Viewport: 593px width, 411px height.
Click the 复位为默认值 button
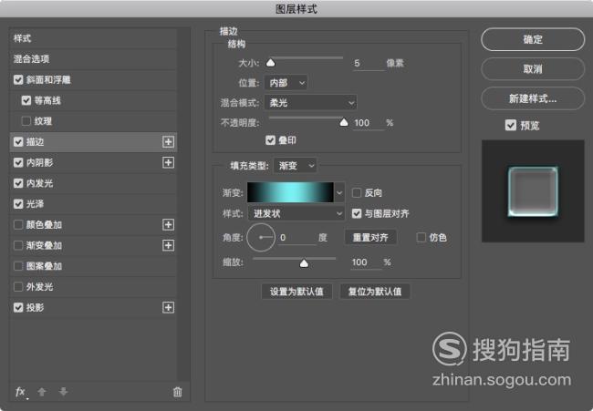375,292
